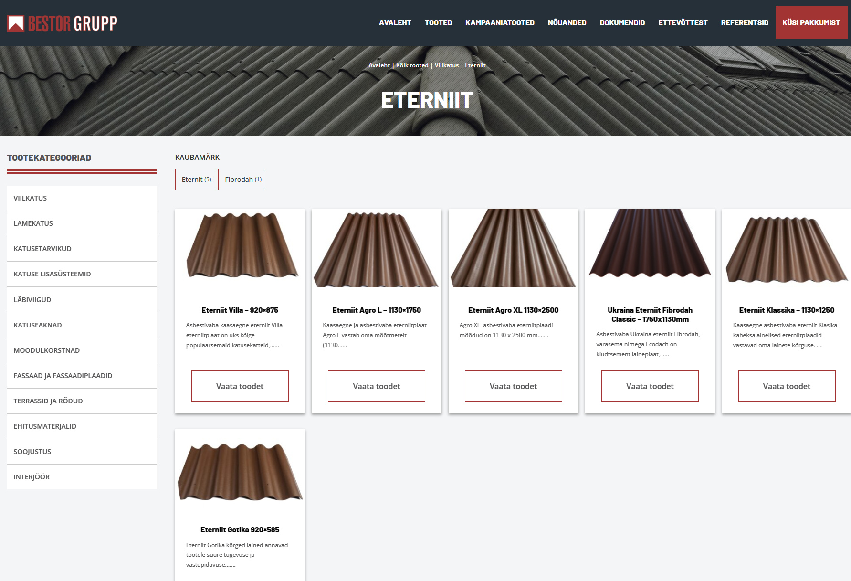Follow the Avaleht breadcrumb link

[x=379, y=65]
